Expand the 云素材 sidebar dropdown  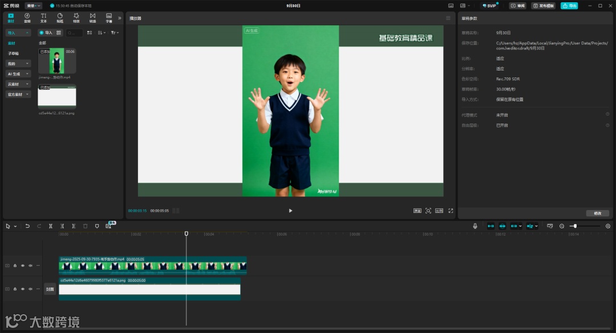click(x=18, y=84)
